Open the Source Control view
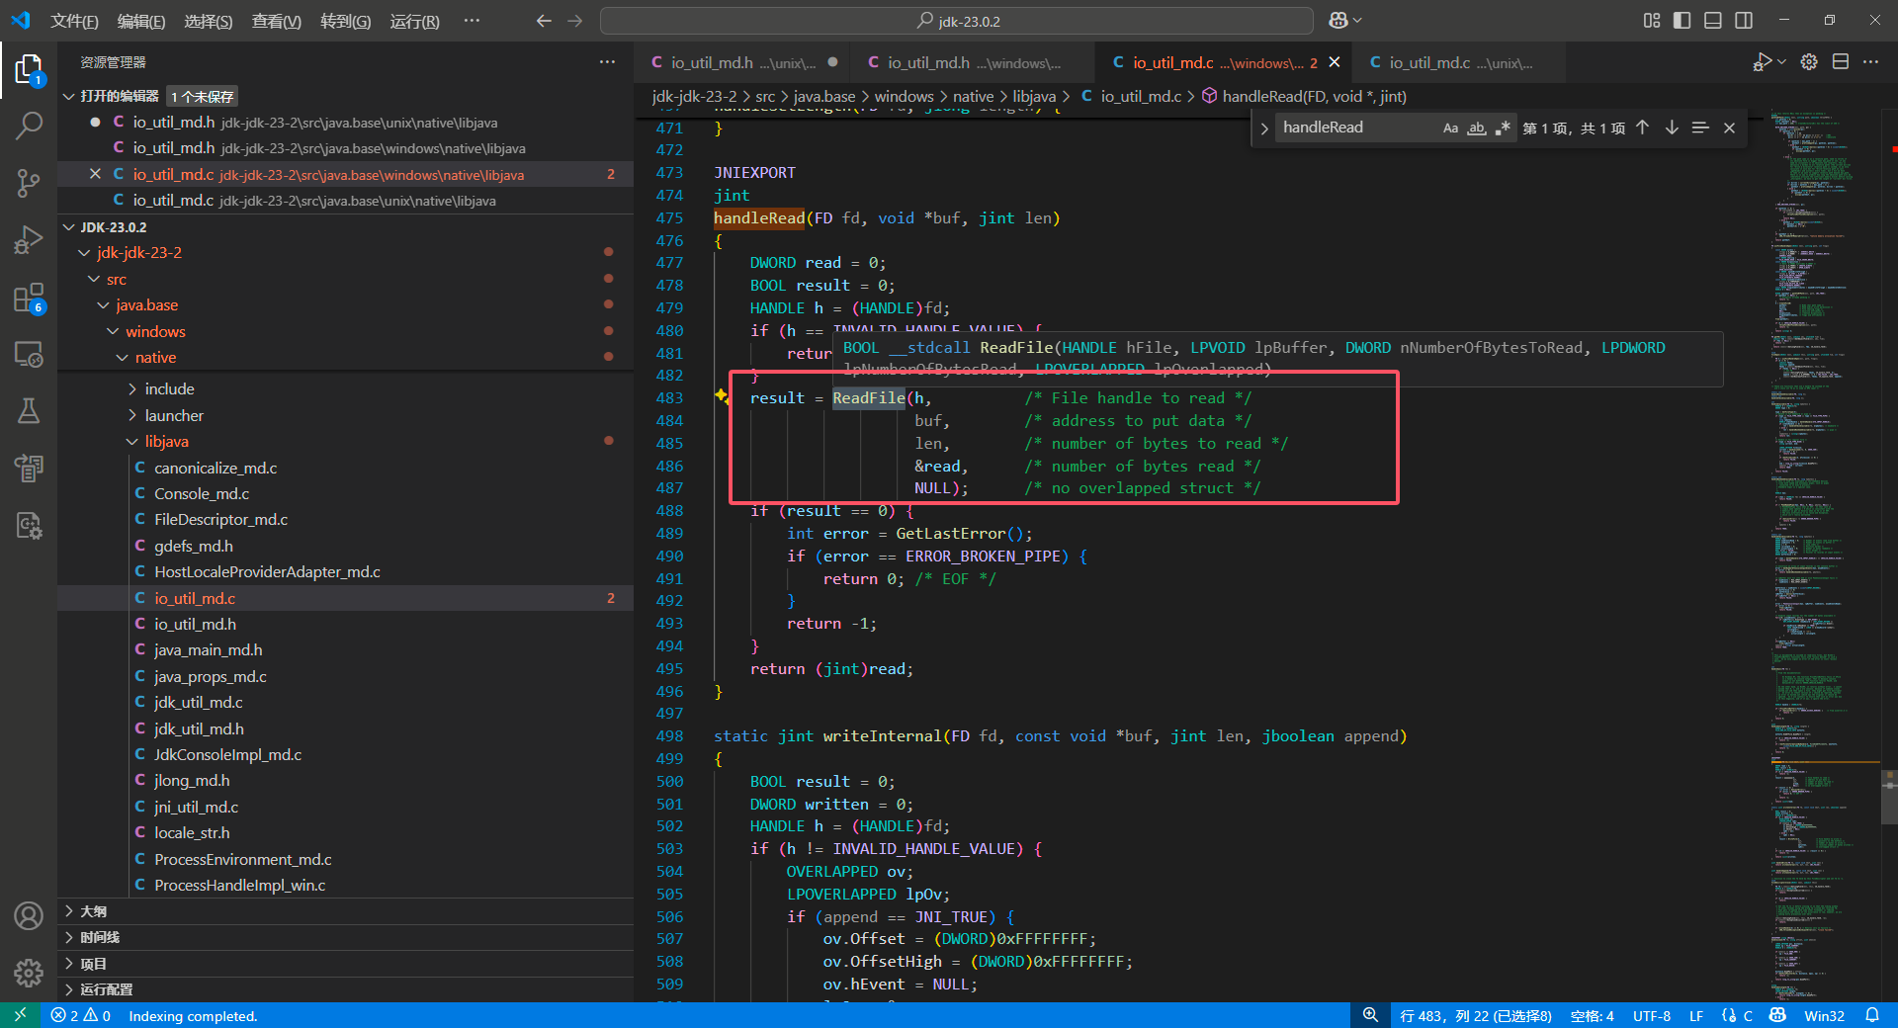1898x1028 pixels. [x=29, y=183]
